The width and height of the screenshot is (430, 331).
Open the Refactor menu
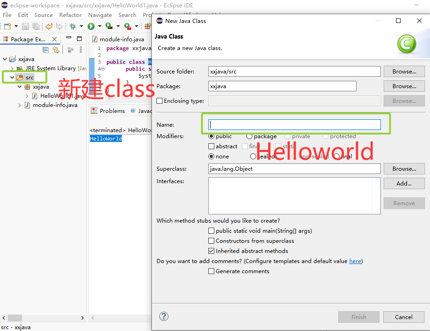[71, 15]
